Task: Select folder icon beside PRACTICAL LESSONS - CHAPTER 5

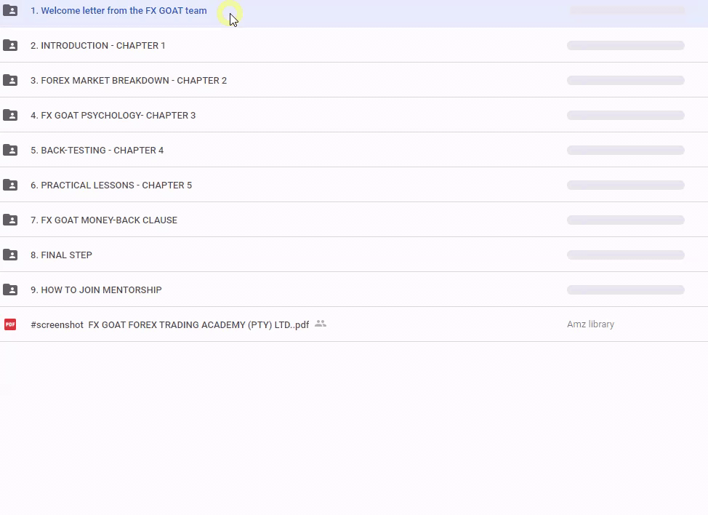Action: [10, 185]
